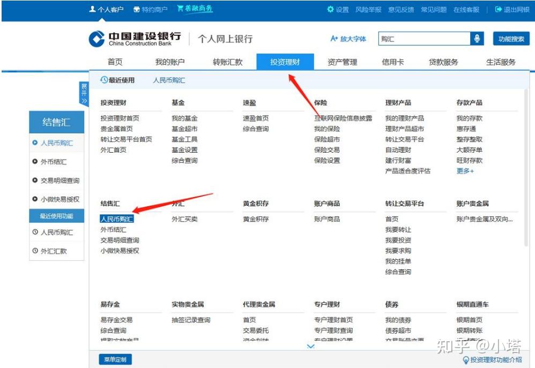
Task: Open 外汇汇款 in recently used sidebar
Action: pyautogui.click(x=57, y=251)
